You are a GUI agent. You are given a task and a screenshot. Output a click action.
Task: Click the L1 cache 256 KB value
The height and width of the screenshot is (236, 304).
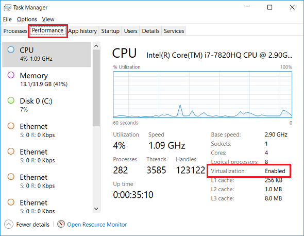(274, 180)
